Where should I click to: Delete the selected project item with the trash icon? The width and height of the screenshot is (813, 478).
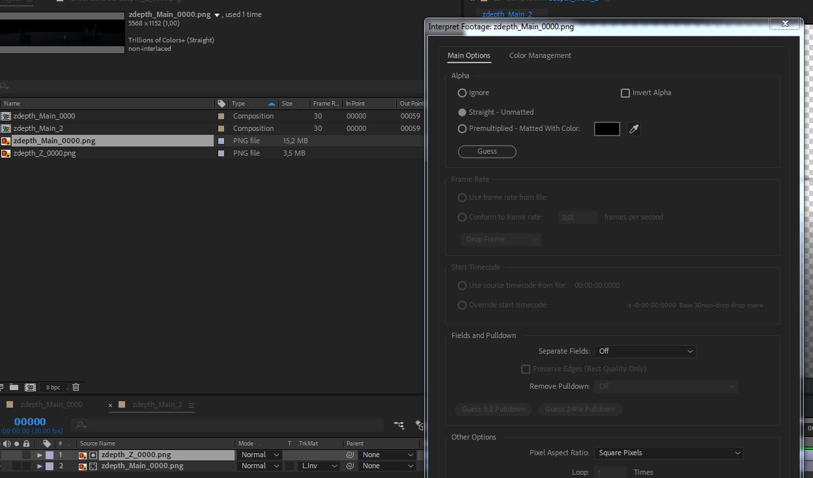tap(76, 387)
